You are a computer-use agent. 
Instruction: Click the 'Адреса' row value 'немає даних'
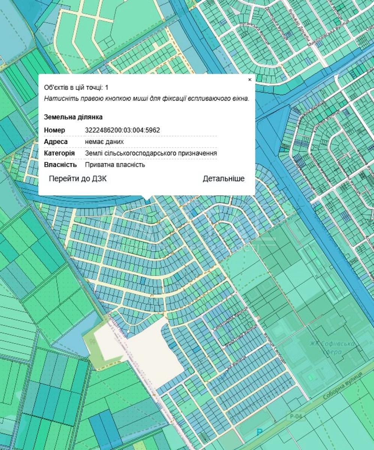(104, 142)
